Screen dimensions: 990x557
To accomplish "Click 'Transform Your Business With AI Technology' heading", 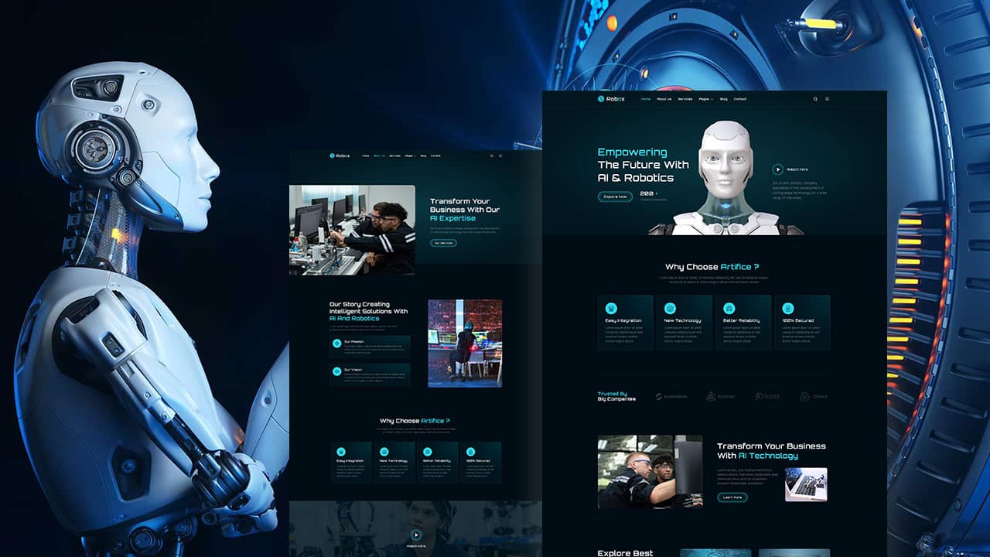I will coord(771,451).
